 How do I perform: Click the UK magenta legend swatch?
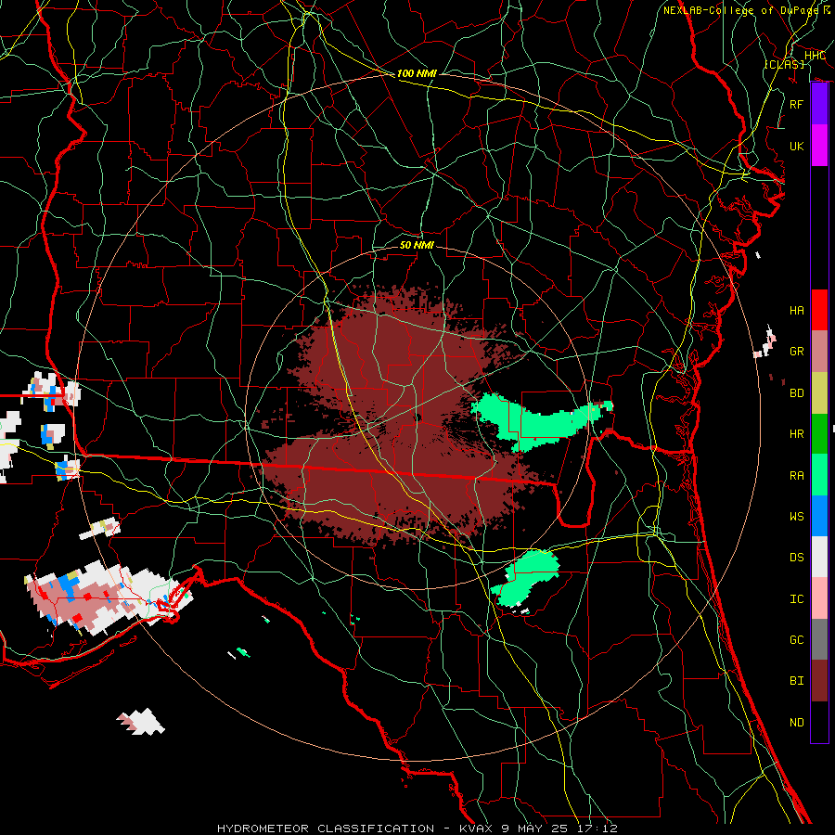click(x=819, y=146)
